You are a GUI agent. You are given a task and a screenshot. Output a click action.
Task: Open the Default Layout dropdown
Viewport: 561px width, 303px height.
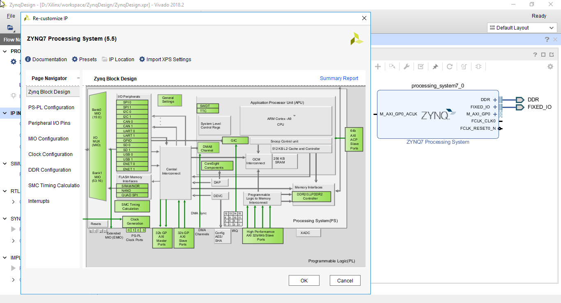522,28
